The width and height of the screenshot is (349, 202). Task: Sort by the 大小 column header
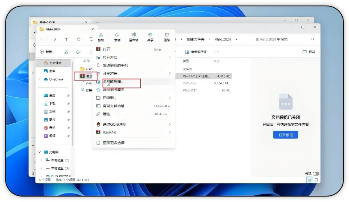click(216, 61)
